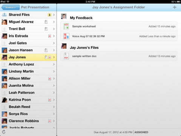Viewport: 181px width, 136px height.
Task: Select student Leah Patterson
Action: pos(28,93)
